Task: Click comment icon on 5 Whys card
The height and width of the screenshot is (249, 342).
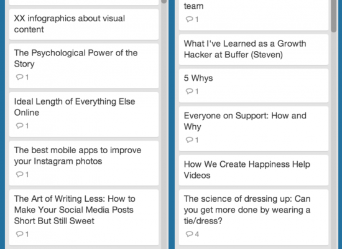Action: [x=189, y=92]
